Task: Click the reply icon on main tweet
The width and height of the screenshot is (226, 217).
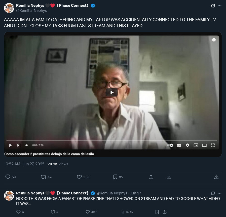Action: [x=8, y=177]
